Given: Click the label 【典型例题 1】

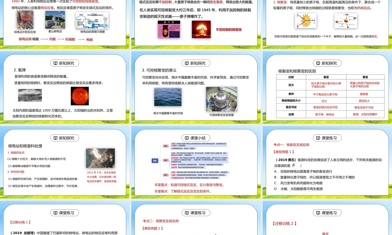Looking at the screenshot, I should tap(284, 152).
